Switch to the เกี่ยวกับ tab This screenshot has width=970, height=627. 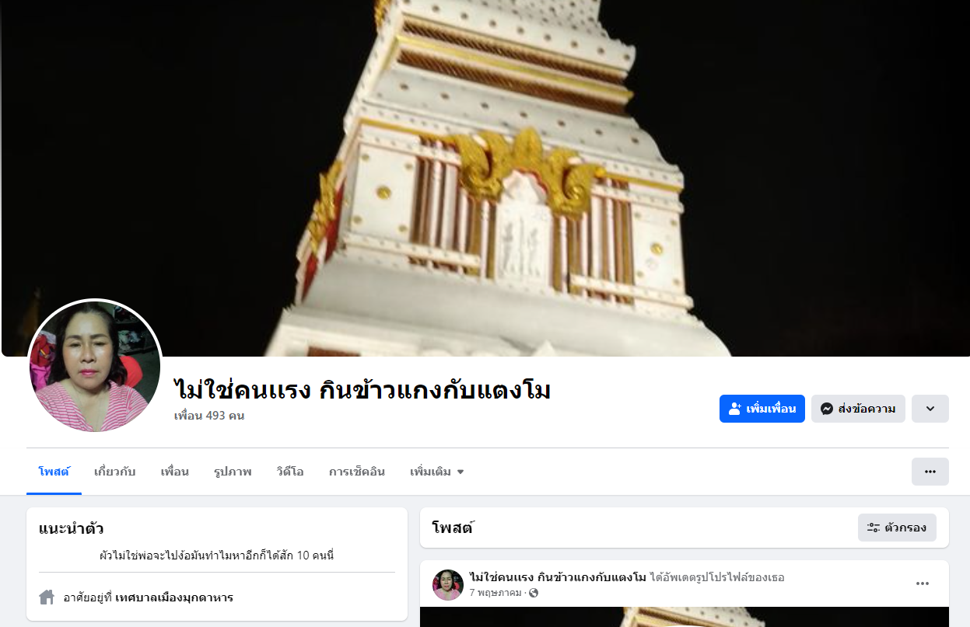pos(115,472)
